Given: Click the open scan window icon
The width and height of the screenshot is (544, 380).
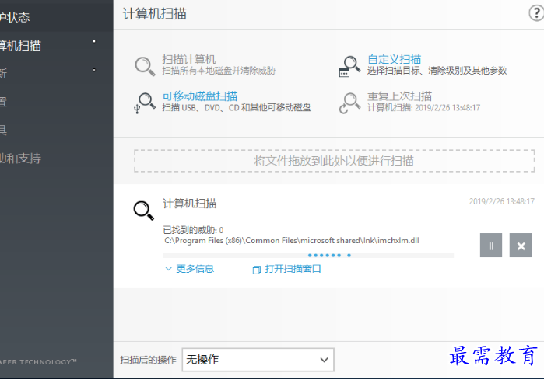Looking at the screenshot, I should (257, 270).
